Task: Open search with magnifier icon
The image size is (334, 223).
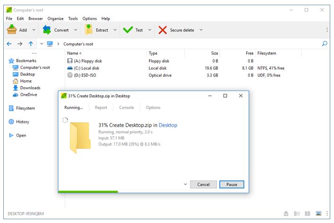Action: pyautogui.click(x=325, y=43)
